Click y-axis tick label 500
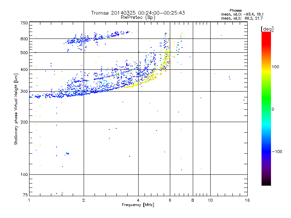The width and height of the screenshot is (291, 218). (x=24, y=53)
